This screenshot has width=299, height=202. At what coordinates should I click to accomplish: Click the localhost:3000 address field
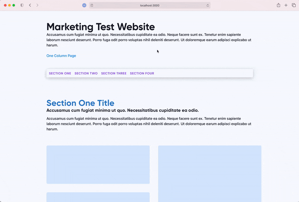click(150, 5)
